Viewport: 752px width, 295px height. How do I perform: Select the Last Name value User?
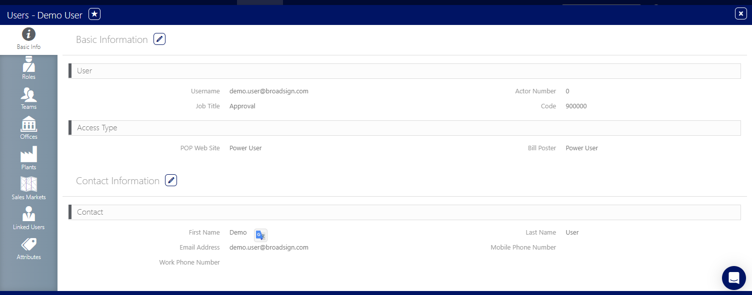(572, 233)
